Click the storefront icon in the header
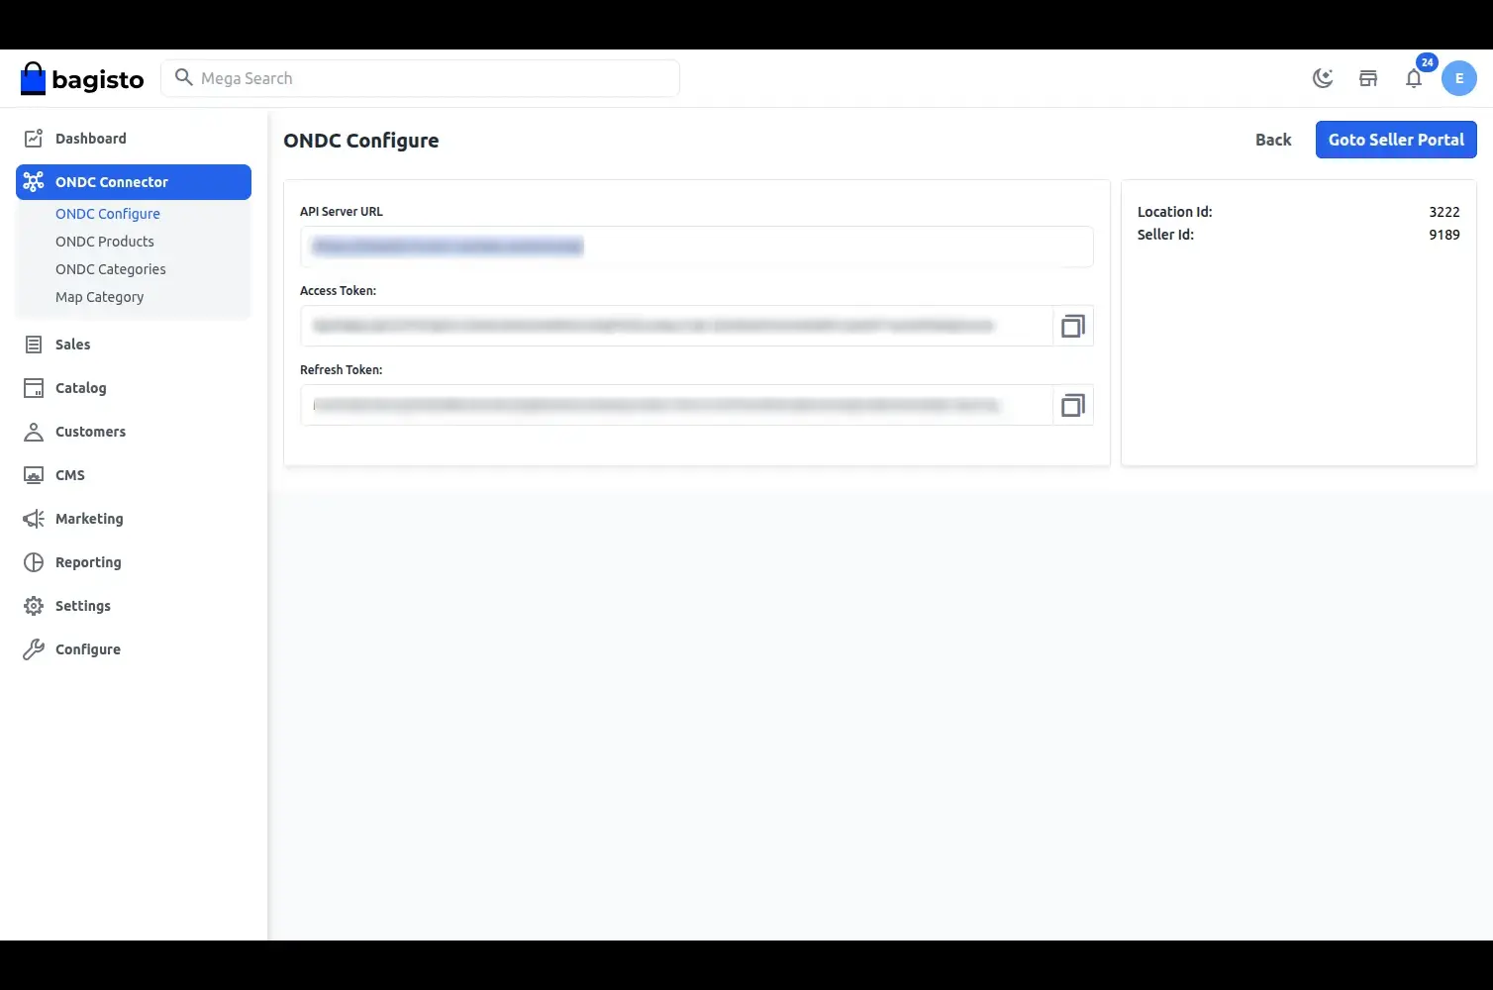 coord(1368,77)
